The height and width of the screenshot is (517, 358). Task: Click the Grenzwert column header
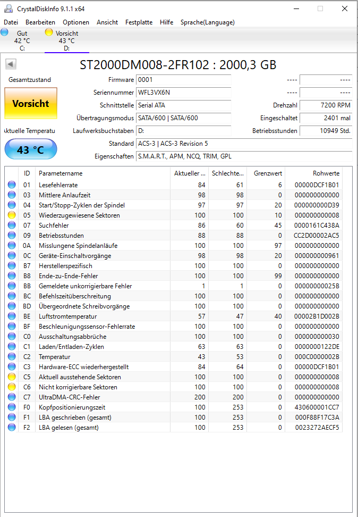tap(266, 173)
